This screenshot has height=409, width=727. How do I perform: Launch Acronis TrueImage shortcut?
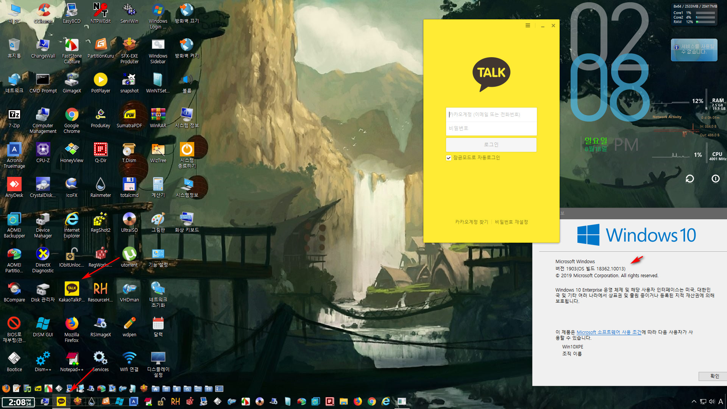(x=14, y=155)
